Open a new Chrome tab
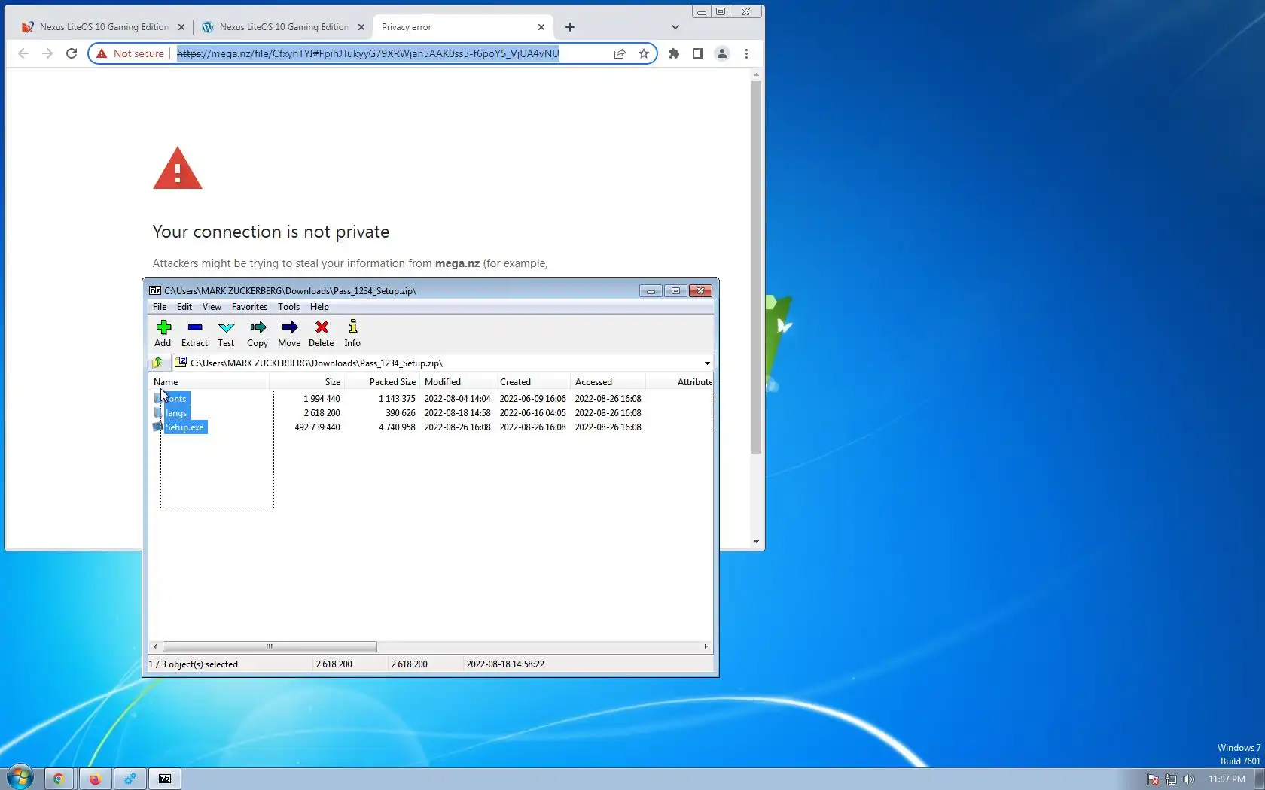 point(570,27)
